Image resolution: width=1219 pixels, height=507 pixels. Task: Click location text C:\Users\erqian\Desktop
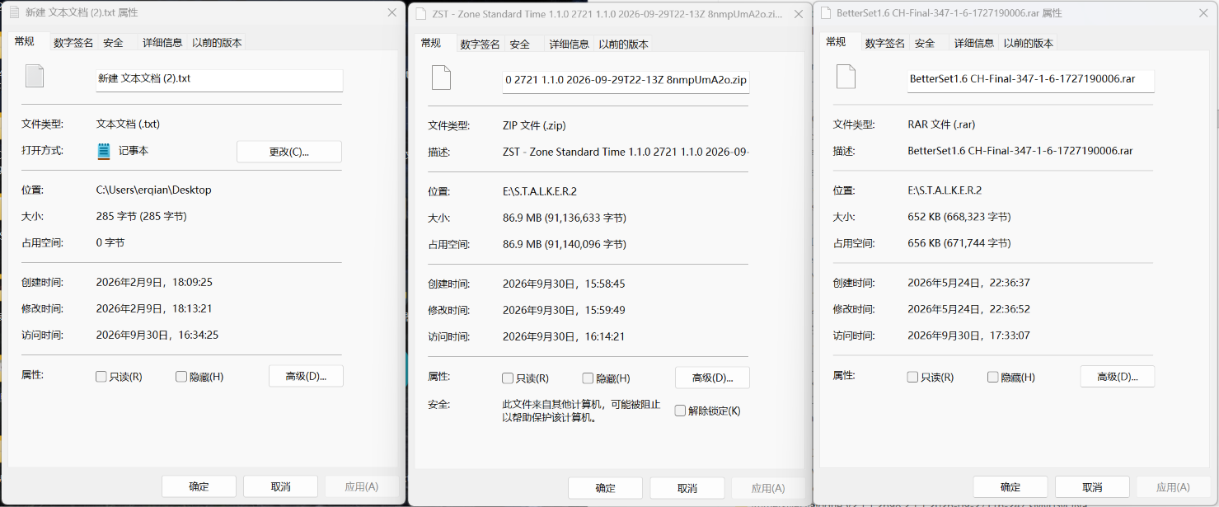click(154, 190)
